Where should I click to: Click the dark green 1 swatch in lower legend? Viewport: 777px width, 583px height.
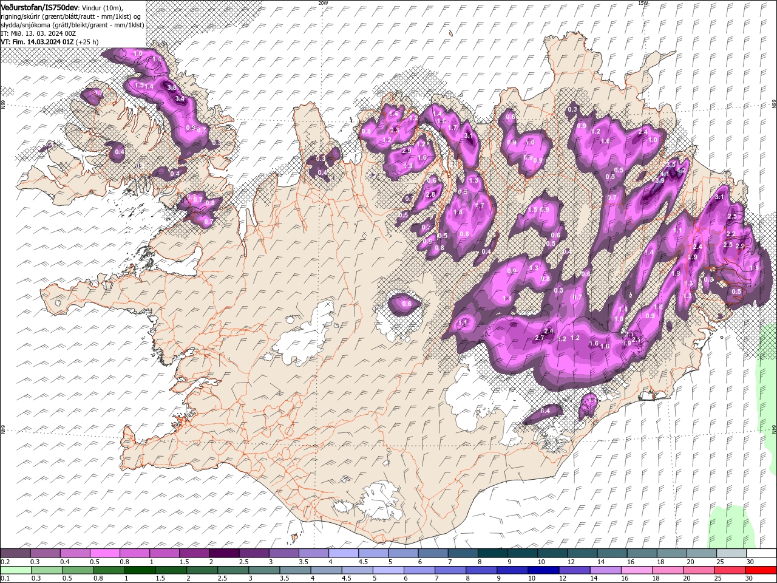140,570
